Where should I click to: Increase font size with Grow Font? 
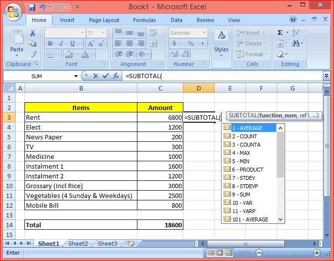point(90,43)
